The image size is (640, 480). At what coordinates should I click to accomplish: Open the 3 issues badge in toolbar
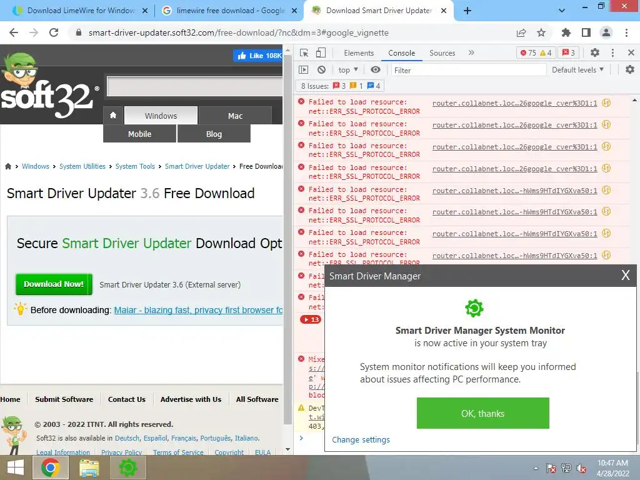pos(569,52)
